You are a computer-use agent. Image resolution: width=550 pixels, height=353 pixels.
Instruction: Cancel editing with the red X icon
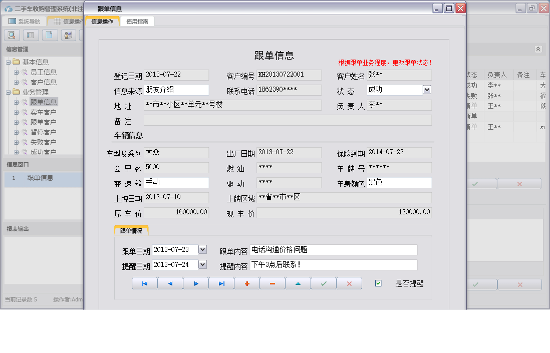coord(349,283)
